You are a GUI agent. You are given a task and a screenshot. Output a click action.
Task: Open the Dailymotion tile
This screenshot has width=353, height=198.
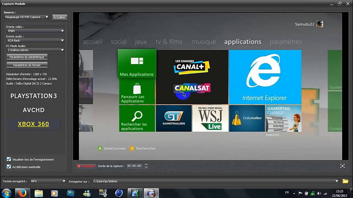coord(247,119)
